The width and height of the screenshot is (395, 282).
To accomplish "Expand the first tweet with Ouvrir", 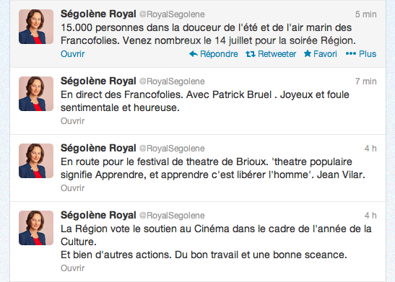I will 72,54.
